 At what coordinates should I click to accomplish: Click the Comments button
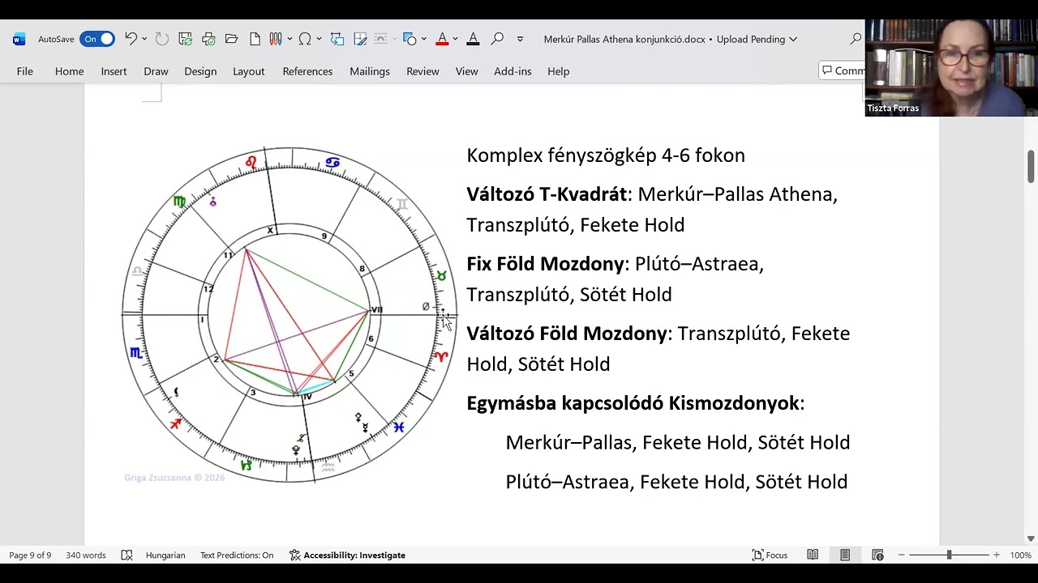[x=842, y=71]
